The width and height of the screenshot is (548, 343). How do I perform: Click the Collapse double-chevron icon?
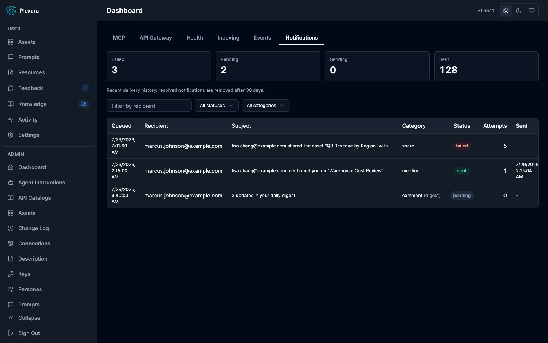(11, 318)
